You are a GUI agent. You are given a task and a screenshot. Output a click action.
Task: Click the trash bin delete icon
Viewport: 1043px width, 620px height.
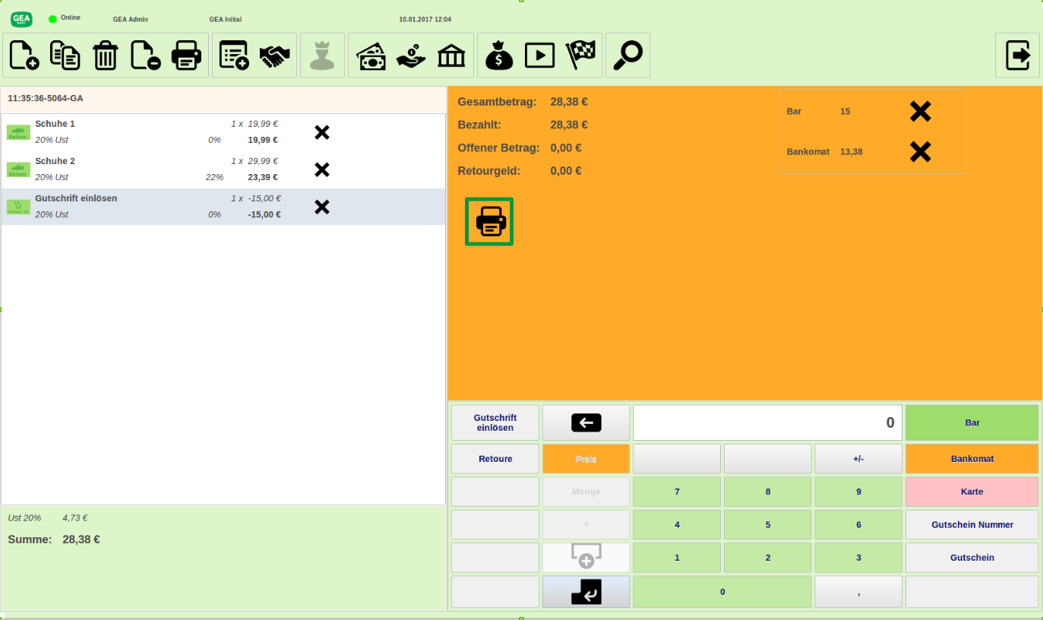point(106,55)
